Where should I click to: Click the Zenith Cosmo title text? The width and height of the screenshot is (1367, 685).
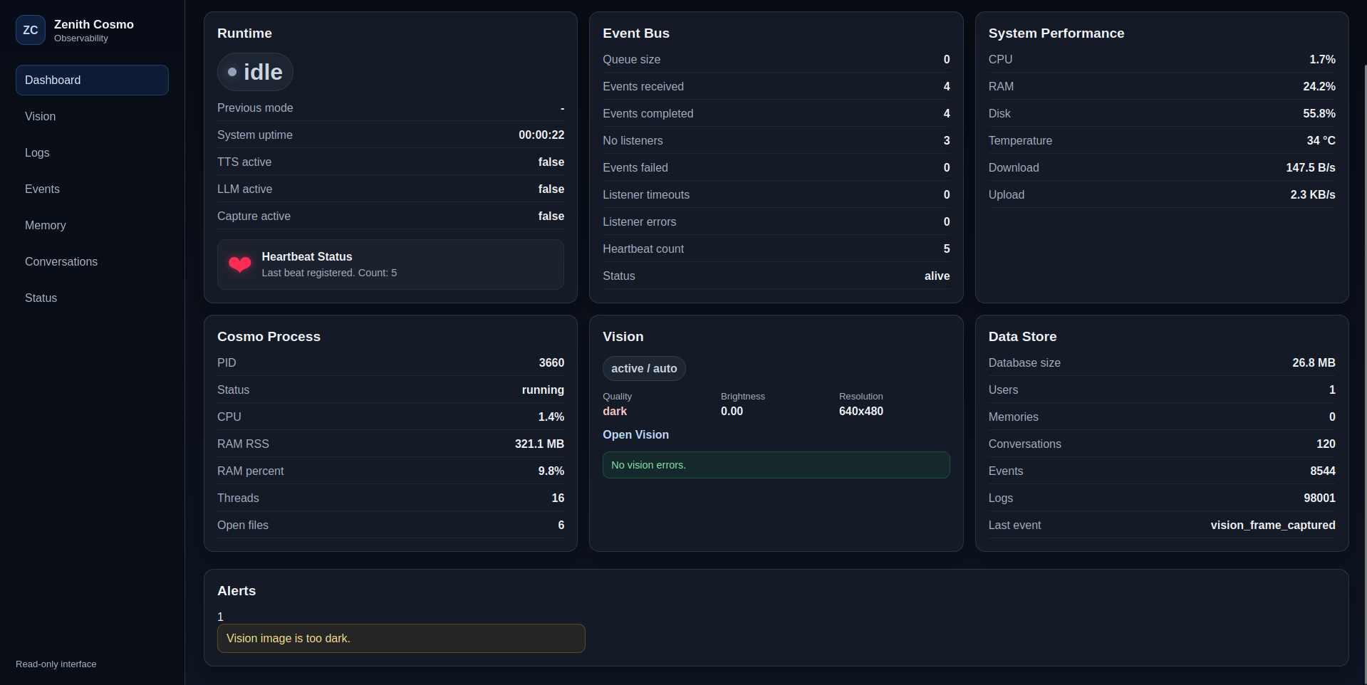coord(94,24)
